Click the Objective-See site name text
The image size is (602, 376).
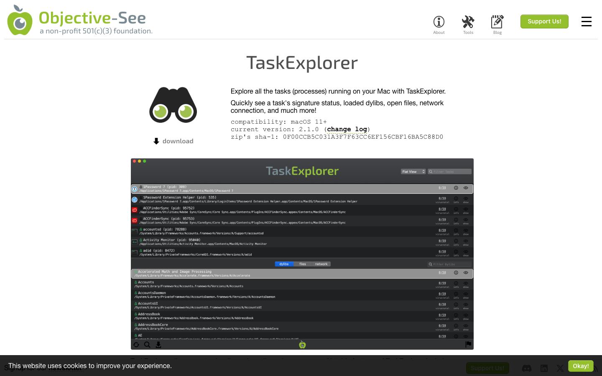coord(92,18)
